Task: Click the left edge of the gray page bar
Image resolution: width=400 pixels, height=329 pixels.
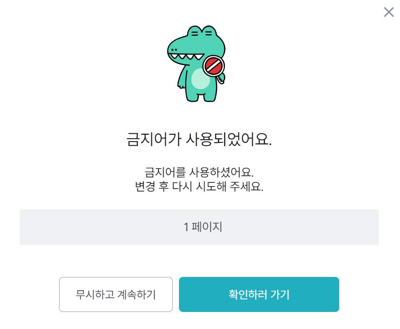Action: [x=26, y=227]
